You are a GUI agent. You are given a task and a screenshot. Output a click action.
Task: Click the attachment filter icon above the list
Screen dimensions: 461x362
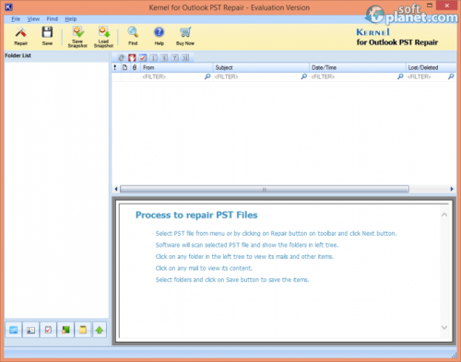122,58
